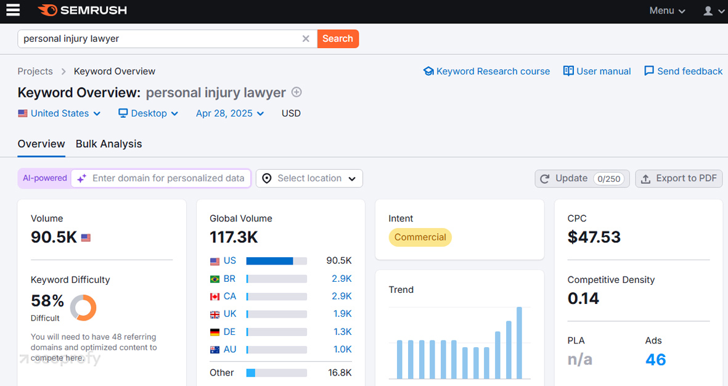Click the Australia flag in Global Volume

pos(215,350)
